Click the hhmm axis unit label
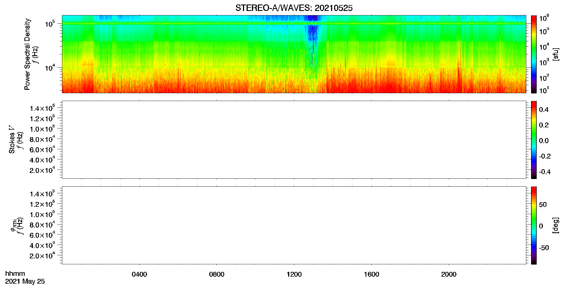 [x=15, y=274]
